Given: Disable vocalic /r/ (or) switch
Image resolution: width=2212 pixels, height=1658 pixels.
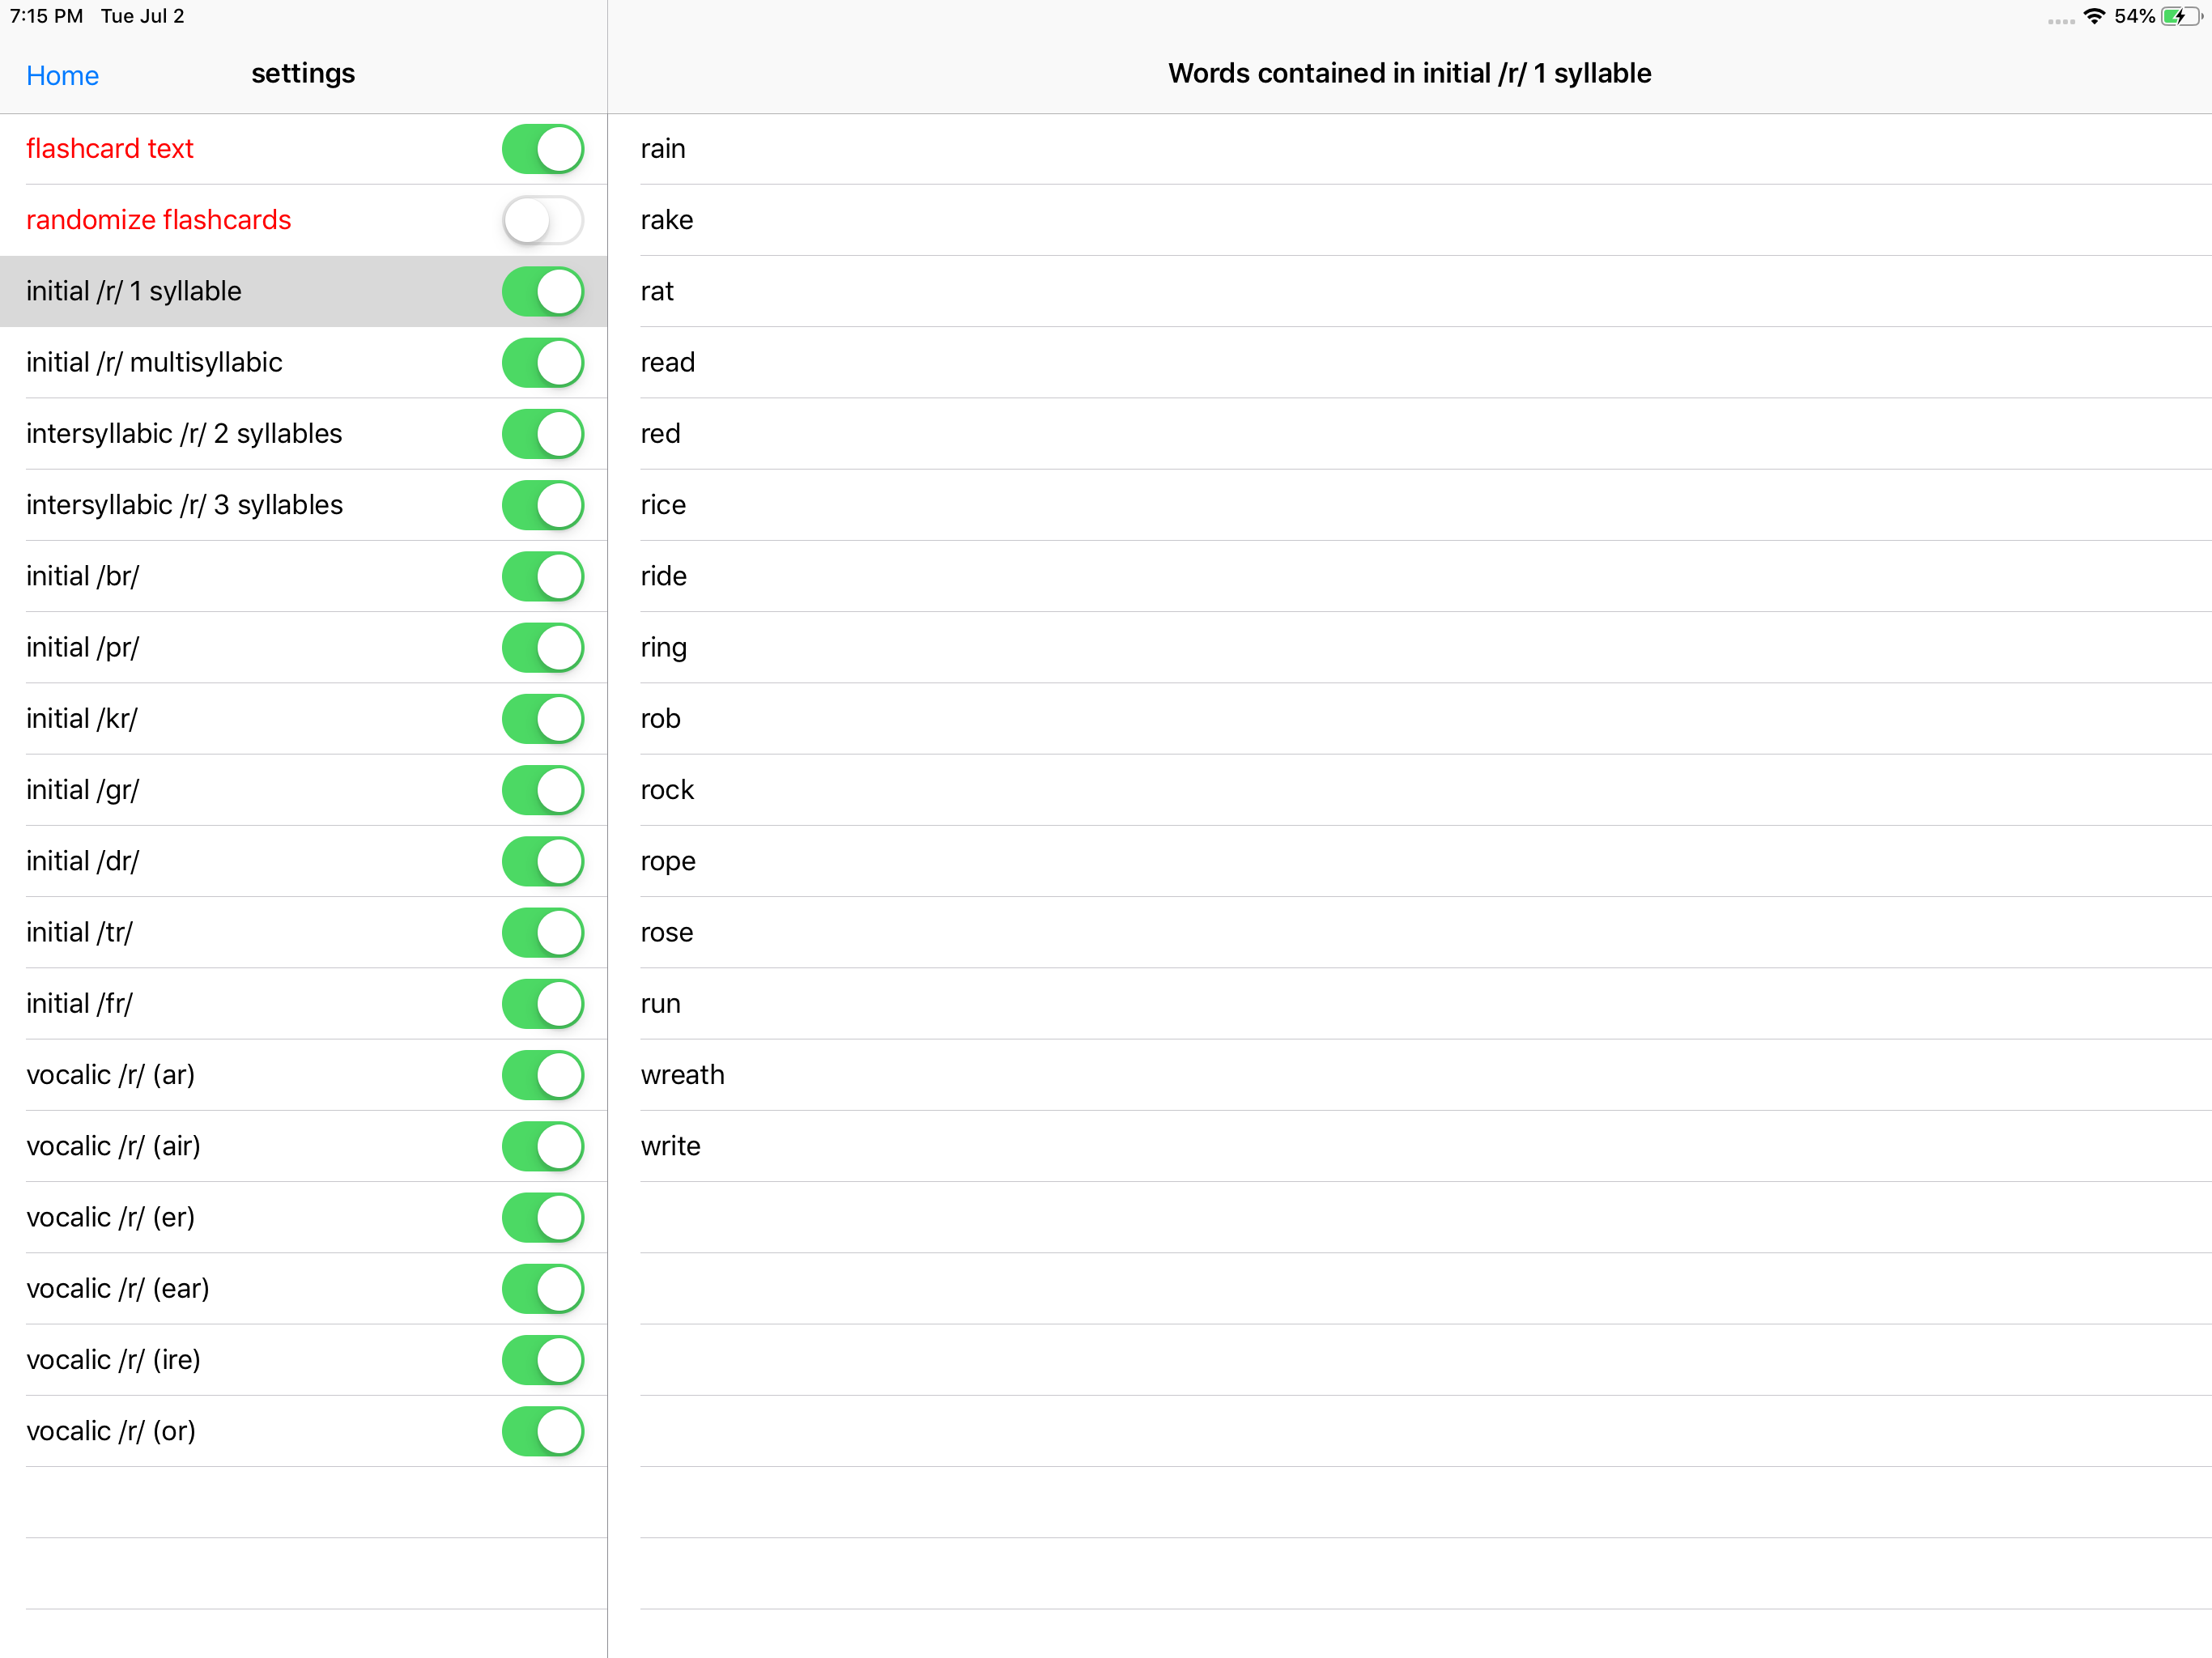Looking at the screenshot, I should (542, 1432).
